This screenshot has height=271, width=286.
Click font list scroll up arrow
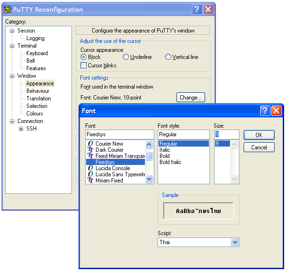[149, 145]
